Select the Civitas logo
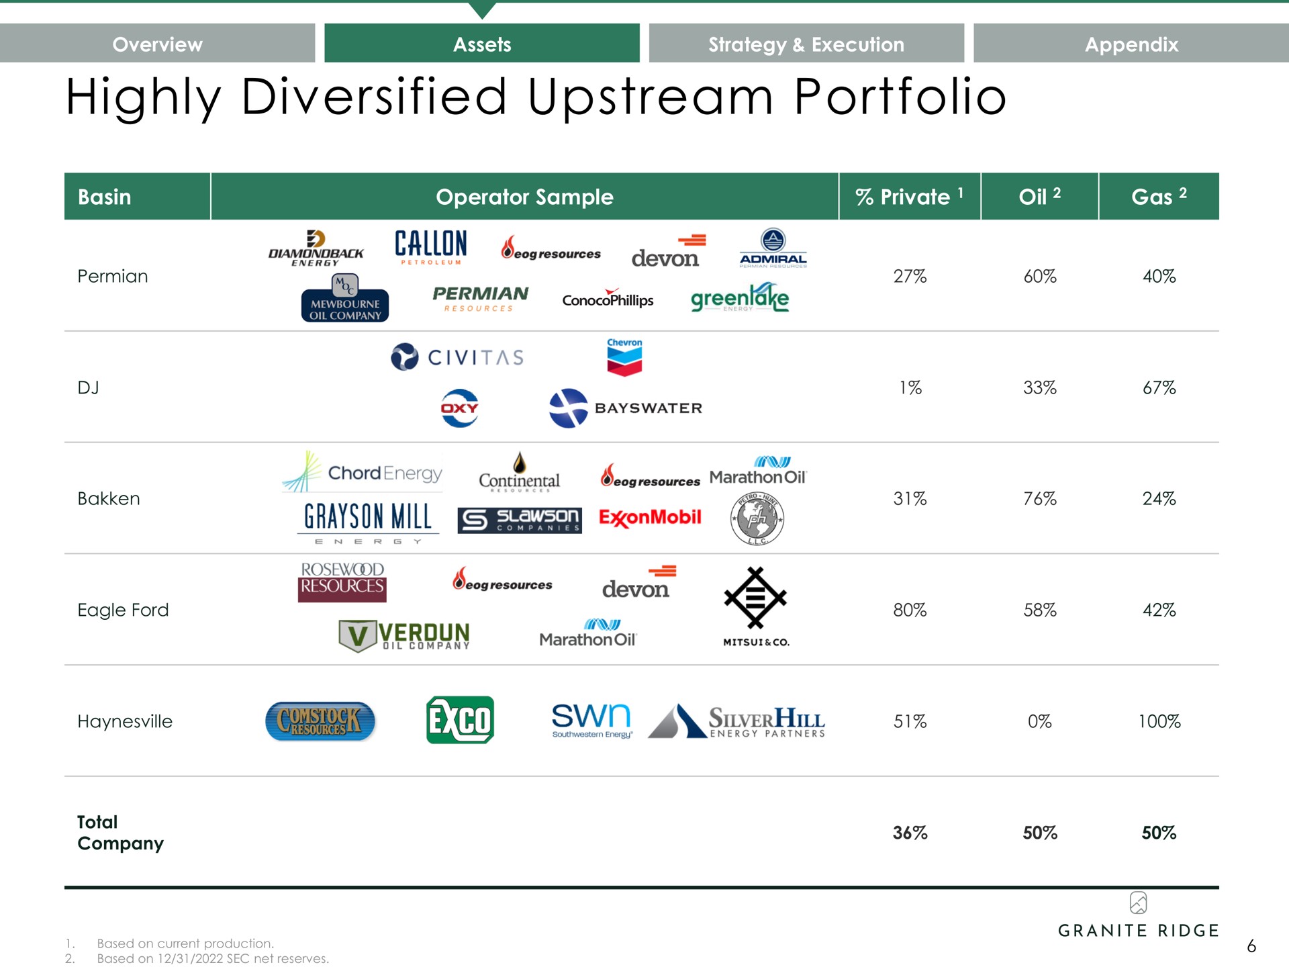 [x=457, y=357]
